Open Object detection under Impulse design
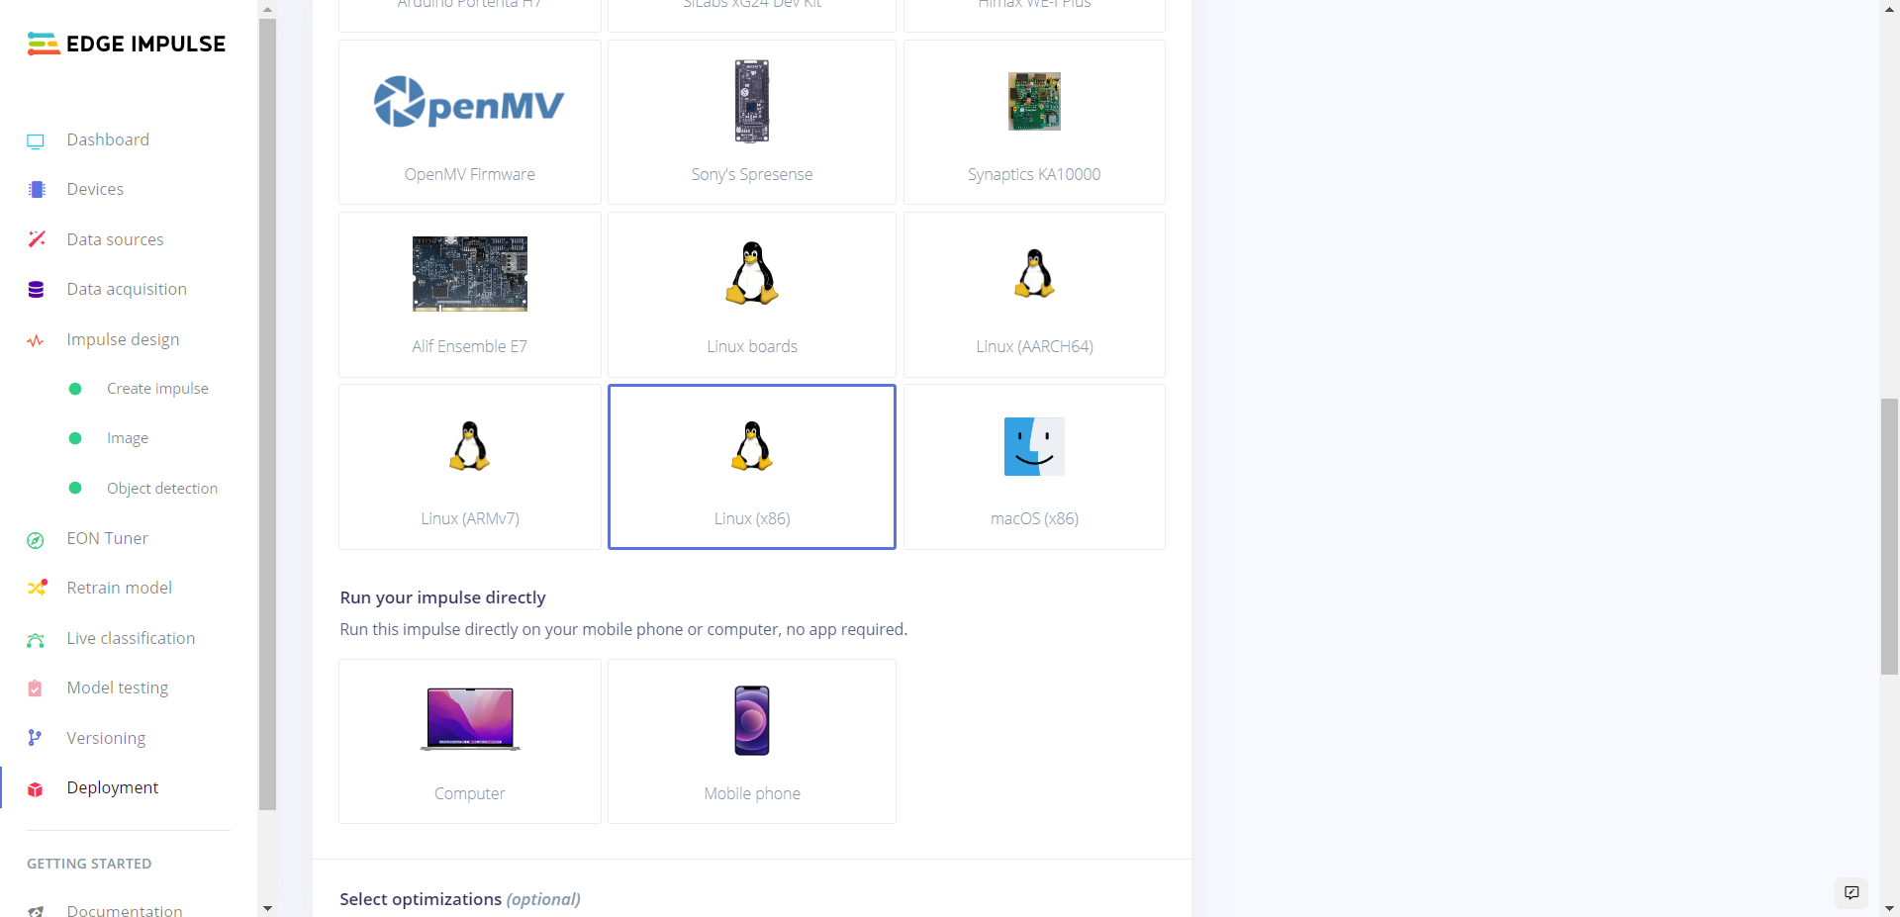This screenshot has width=1900, height=917. (x=162, y=489)
